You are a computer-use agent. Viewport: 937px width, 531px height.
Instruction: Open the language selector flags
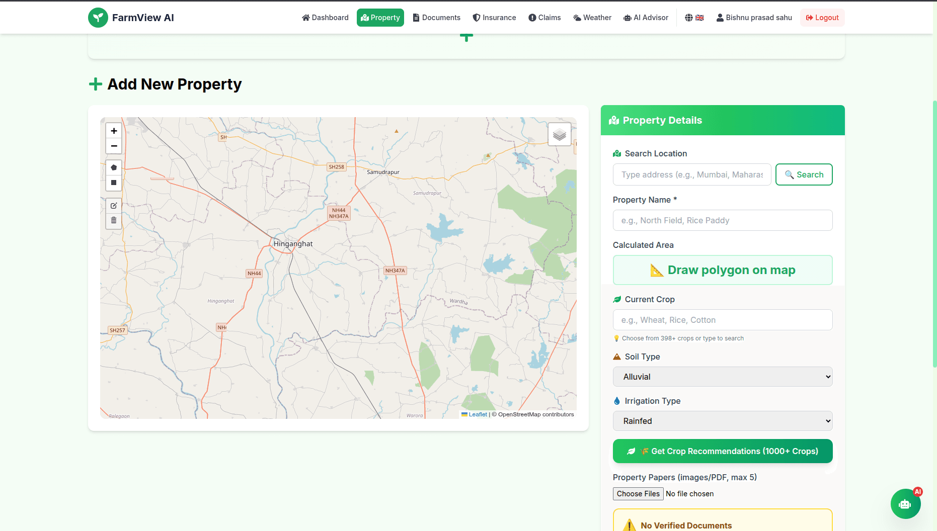(694, 17)
